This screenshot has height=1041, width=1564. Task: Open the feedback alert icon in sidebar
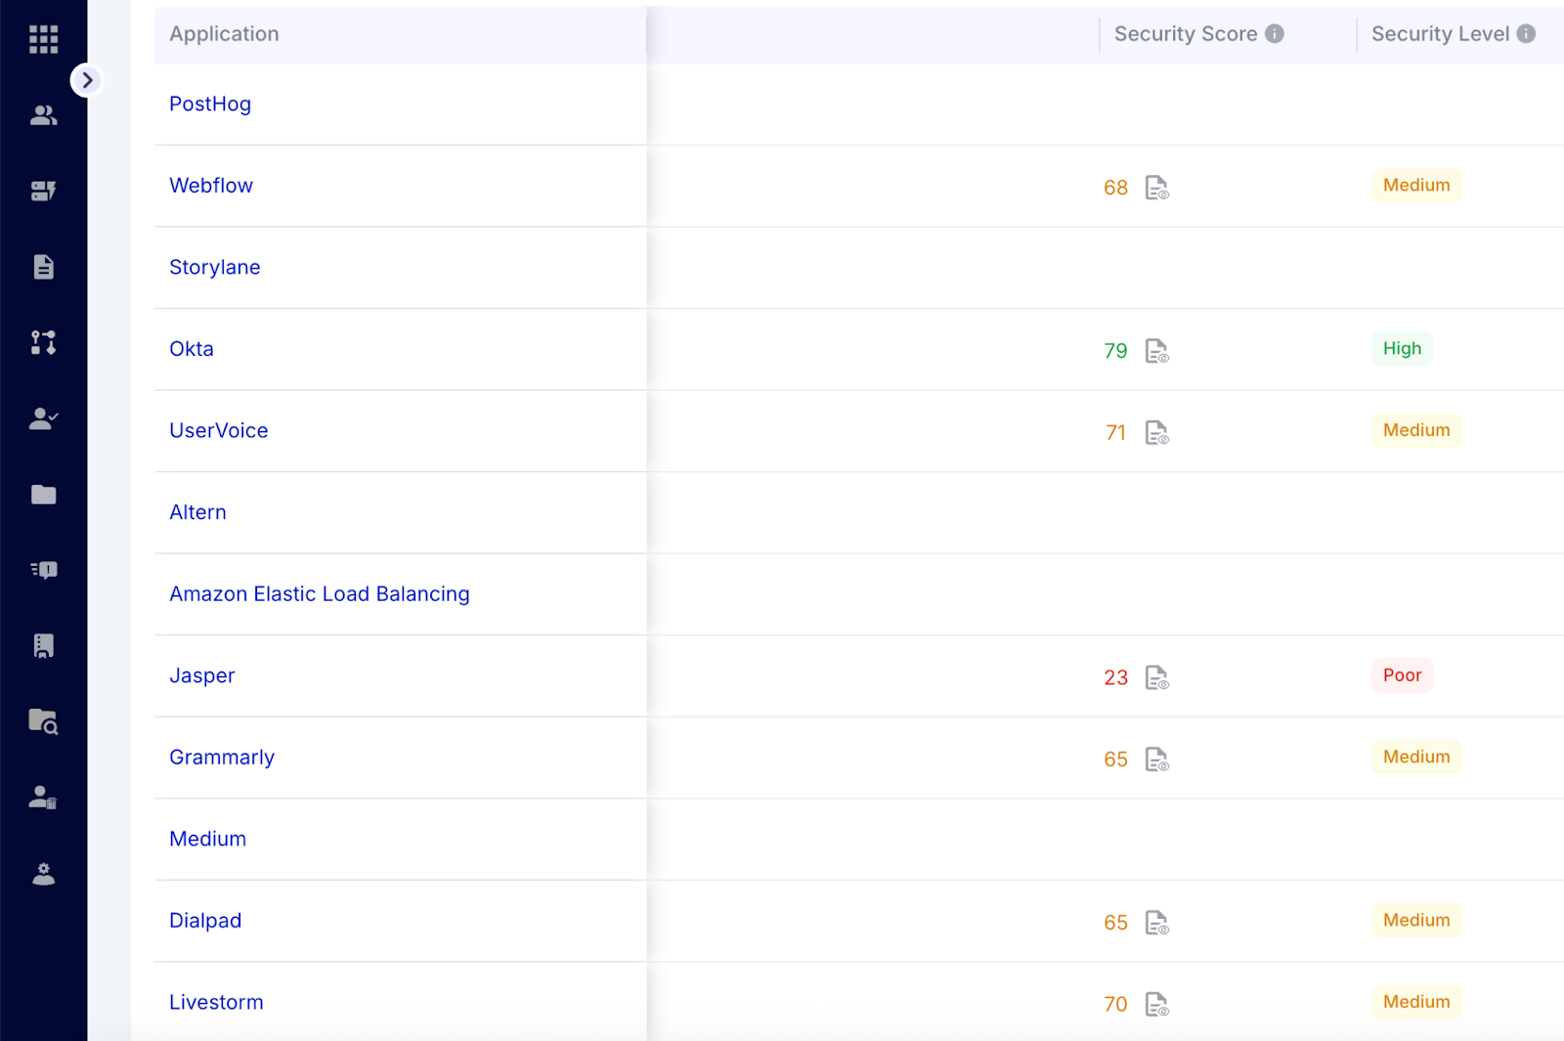(43, 570)
